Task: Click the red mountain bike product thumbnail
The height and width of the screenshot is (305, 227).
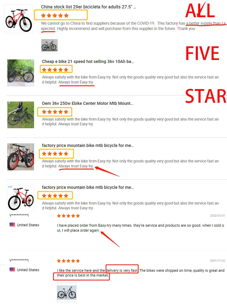Action: click(18, 19)
